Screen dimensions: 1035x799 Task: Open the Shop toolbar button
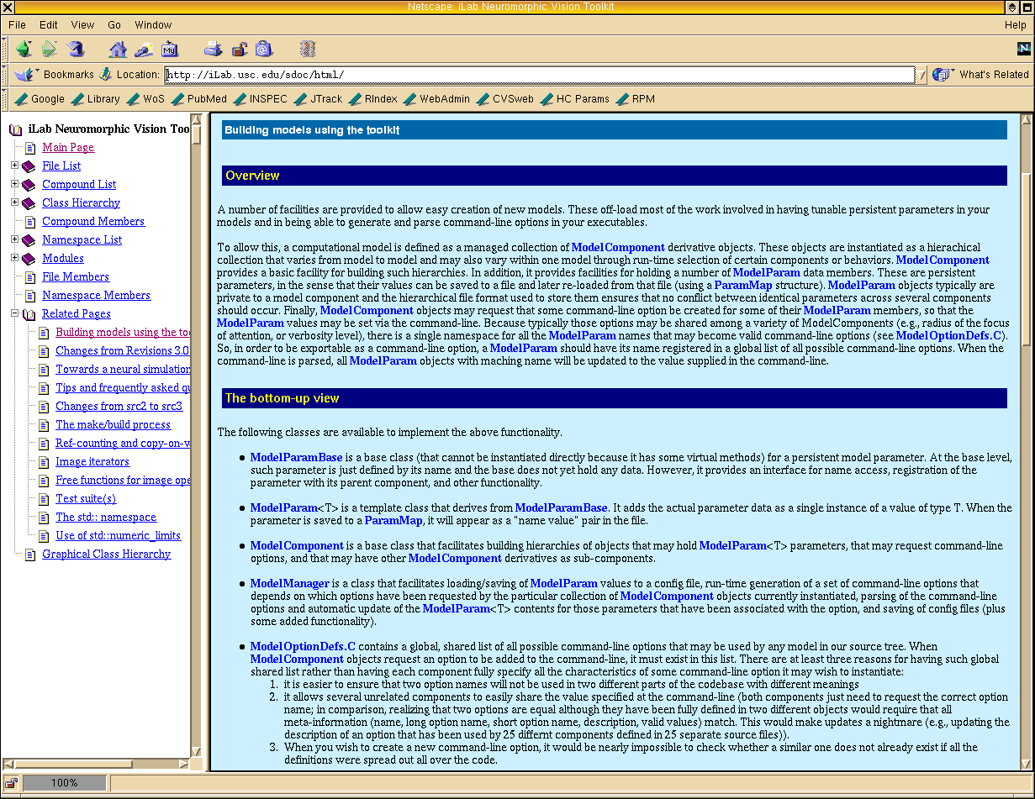(x=264, y=50)
